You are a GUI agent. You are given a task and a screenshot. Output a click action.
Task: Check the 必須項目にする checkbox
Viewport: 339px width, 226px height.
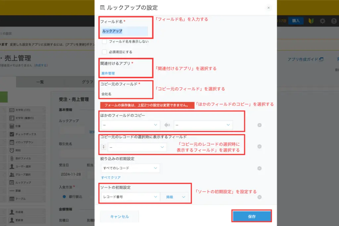tap(104, 52)
